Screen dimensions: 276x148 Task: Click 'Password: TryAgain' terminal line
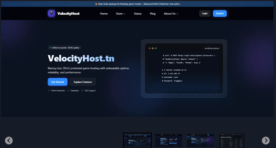click(x=172, y=81)
